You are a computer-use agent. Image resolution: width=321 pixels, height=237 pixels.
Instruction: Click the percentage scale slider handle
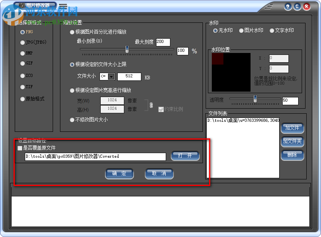coord(127,49)
